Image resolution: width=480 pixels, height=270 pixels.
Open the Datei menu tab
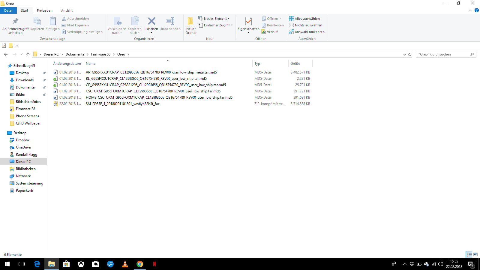(8, 10)
